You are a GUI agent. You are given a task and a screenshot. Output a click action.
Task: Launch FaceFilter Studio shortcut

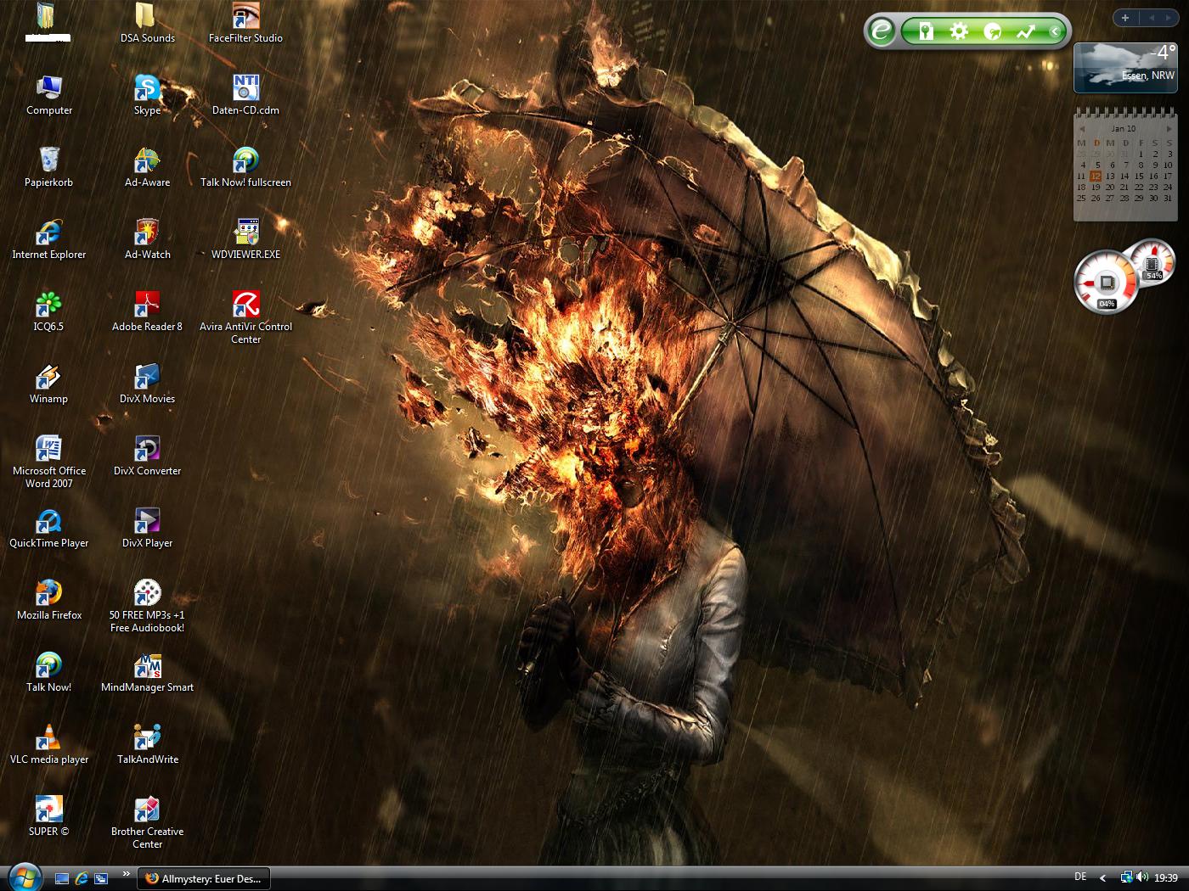tap(245, 22)
